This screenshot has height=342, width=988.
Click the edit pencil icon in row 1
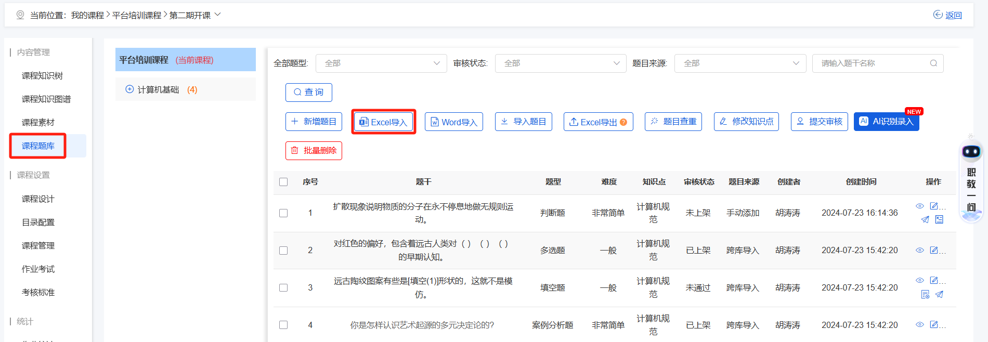pyautogui.click(x=934, y=206)
